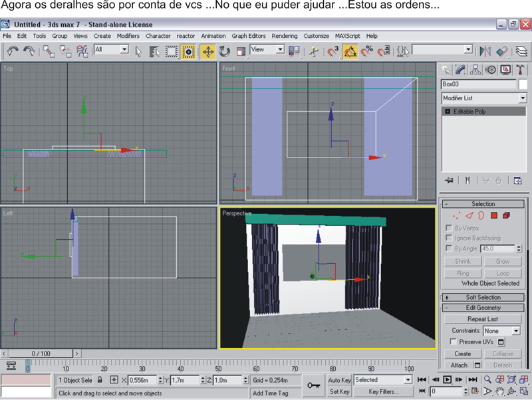Viewport: 532px width, 400px height.
Task: Click the Named Selection Sets edit icon
Action: [x=403, y=52]
